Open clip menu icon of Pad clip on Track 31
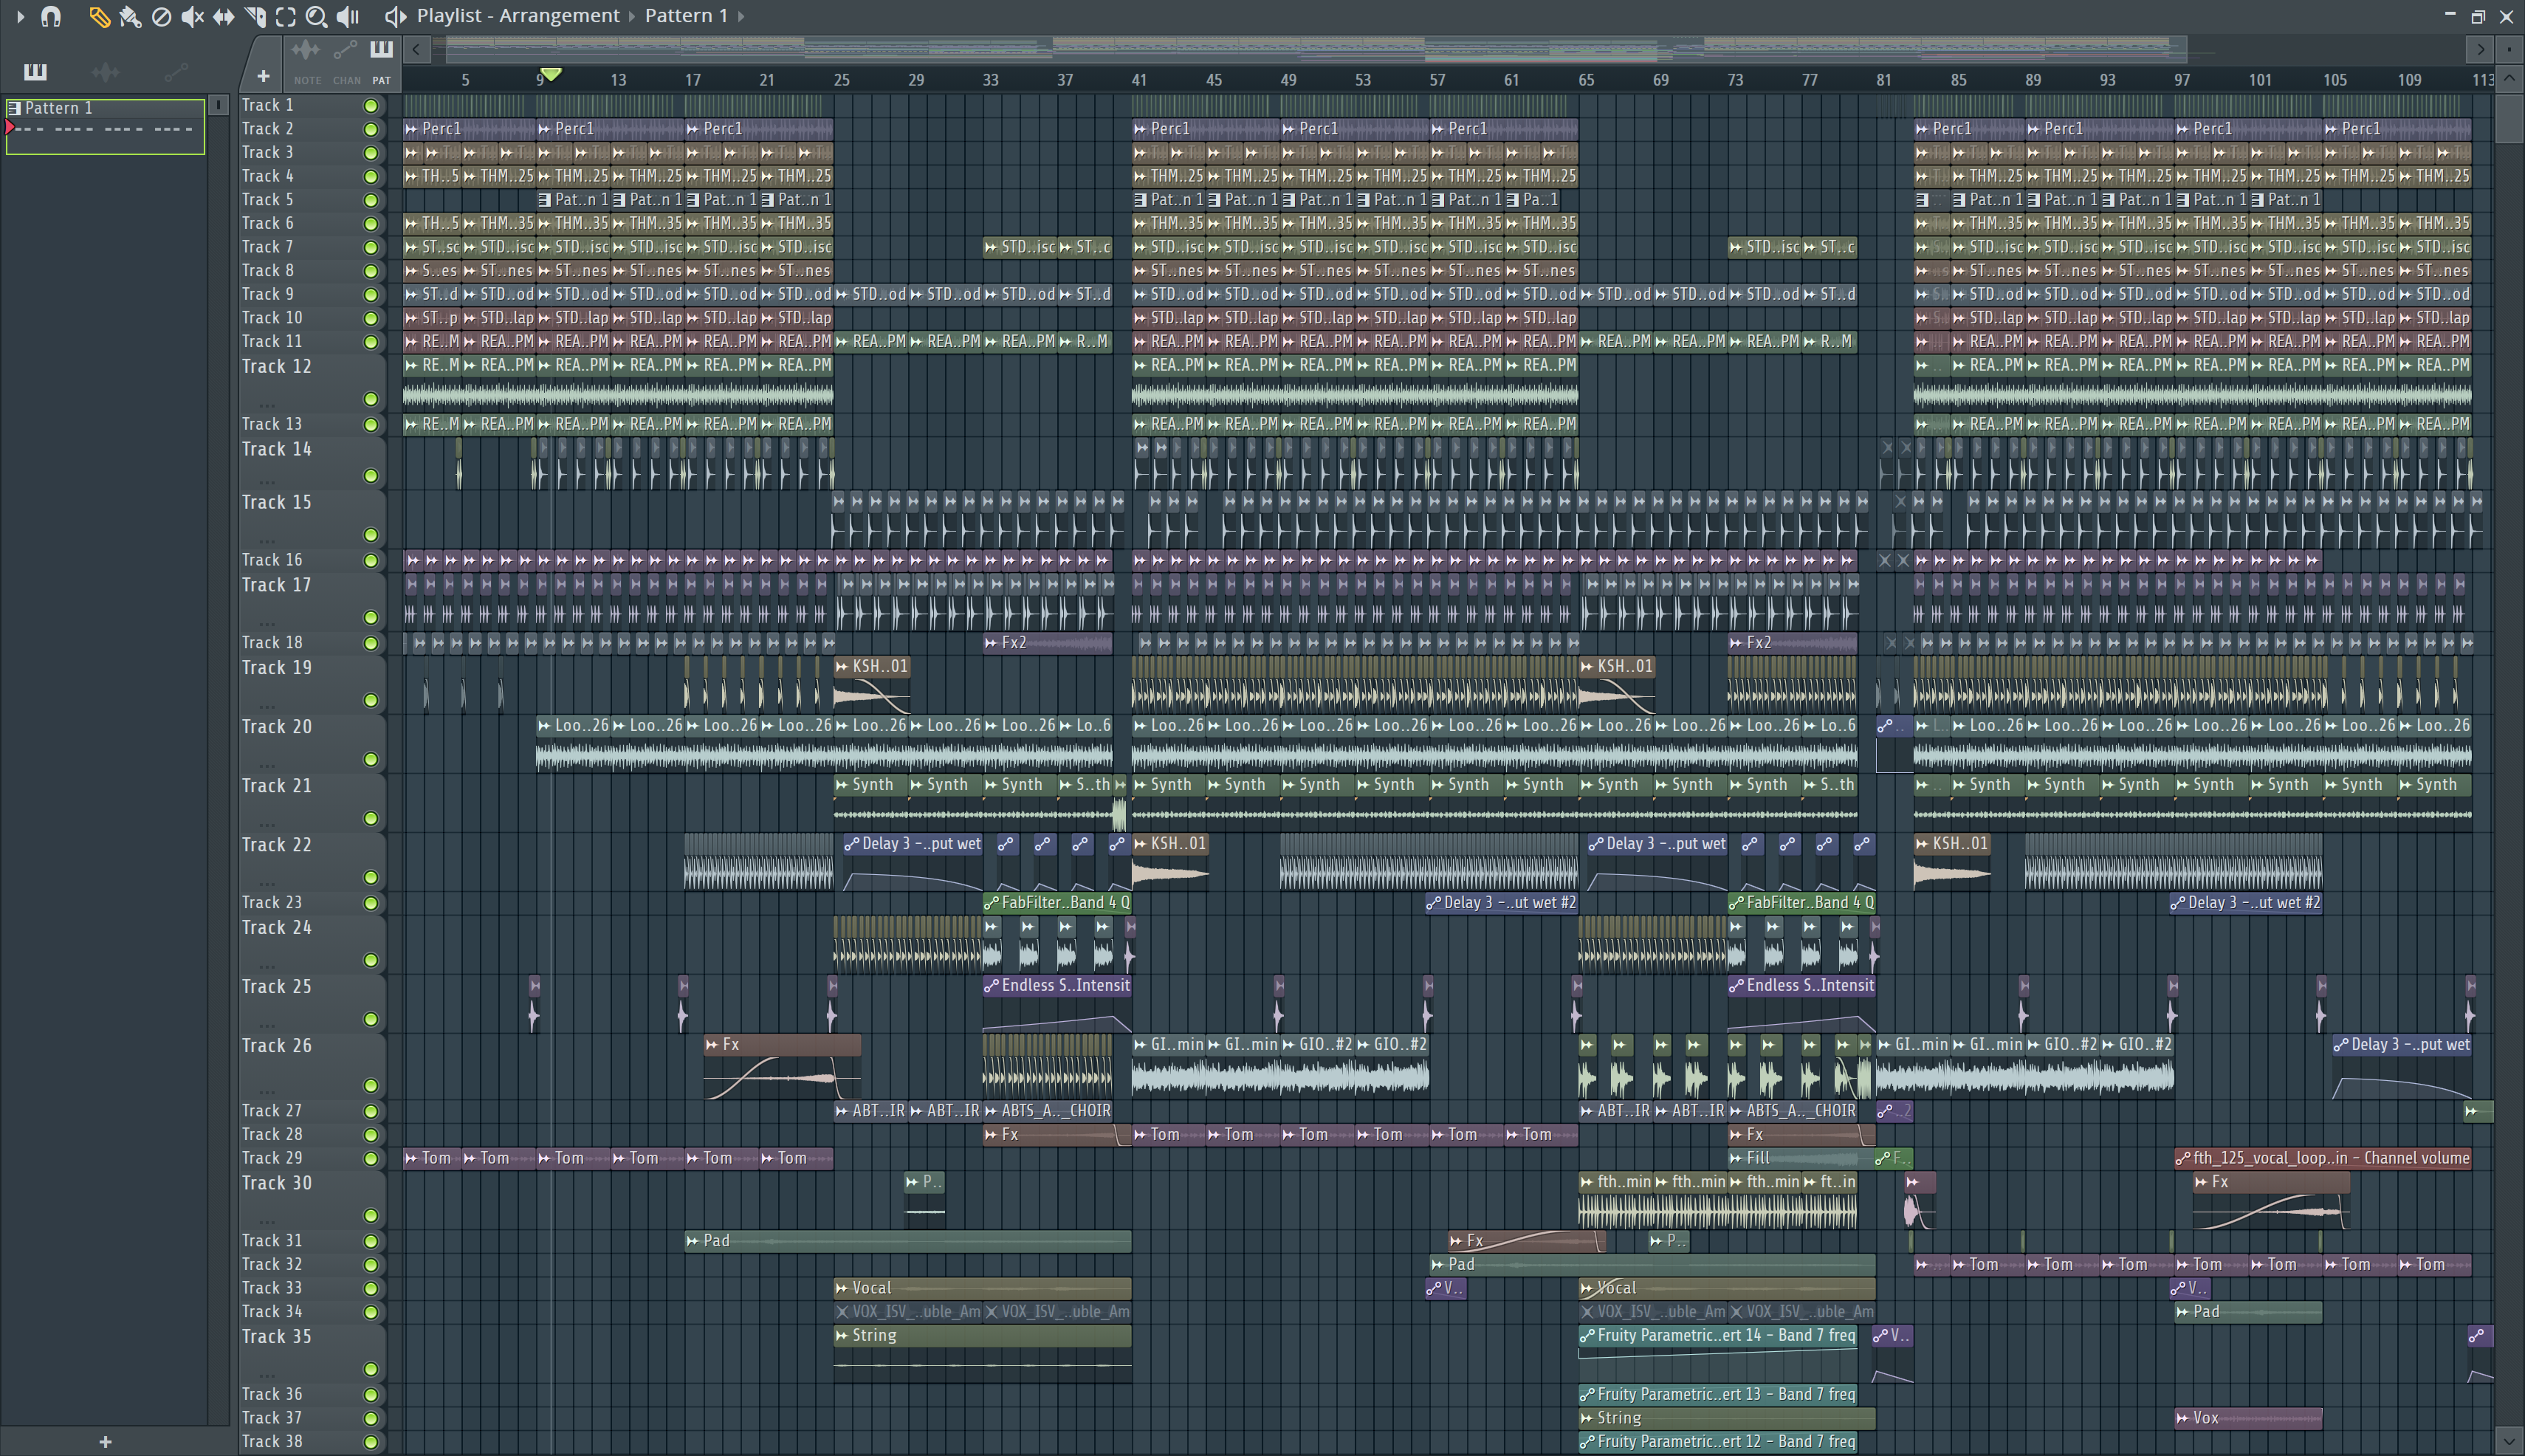2525x1456 pixels. pos(692,1241)
